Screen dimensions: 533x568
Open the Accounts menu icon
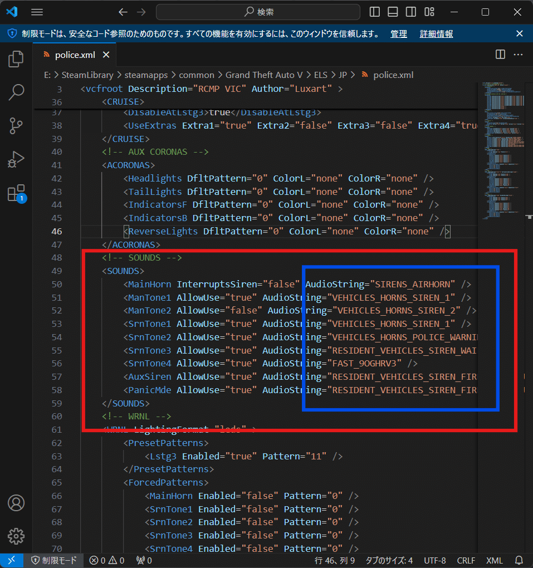(16, 503)
